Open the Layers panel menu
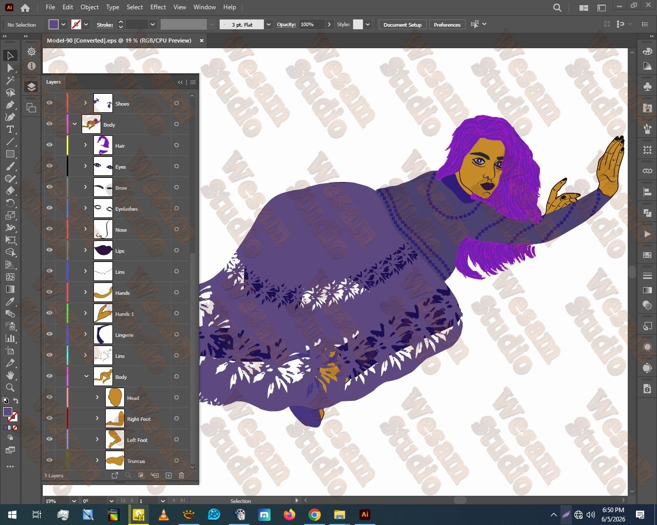The width and height of the screenshot is (657, 525). pyautogui.click(x=193, y=82)
